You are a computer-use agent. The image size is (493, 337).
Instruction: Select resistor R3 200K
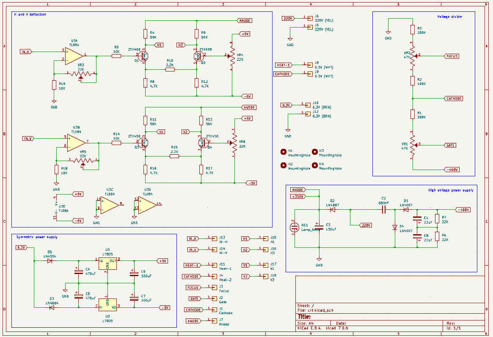click(x=413, y=30)
